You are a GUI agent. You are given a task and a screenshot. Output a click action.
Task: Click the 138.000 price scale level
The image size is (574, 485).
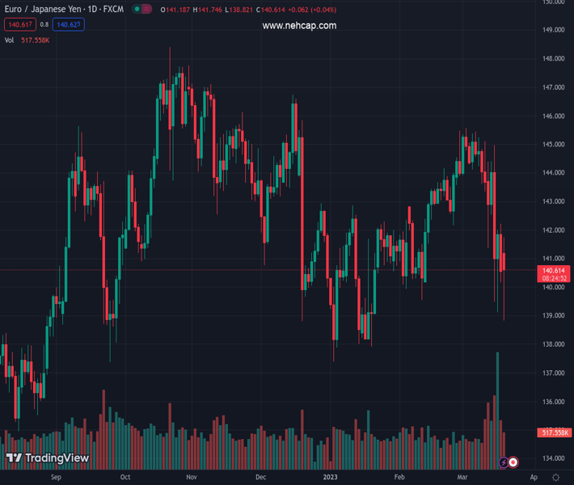pos(553,344)
